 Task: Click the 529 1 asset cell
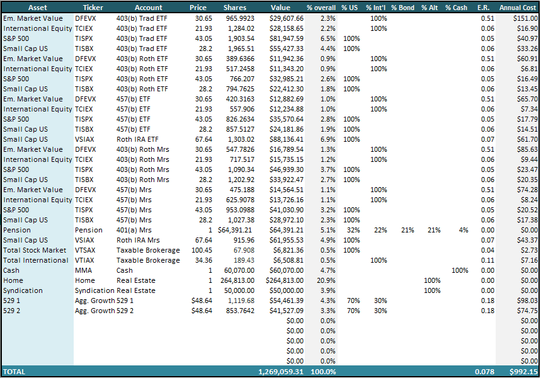[x=12, y=301]
